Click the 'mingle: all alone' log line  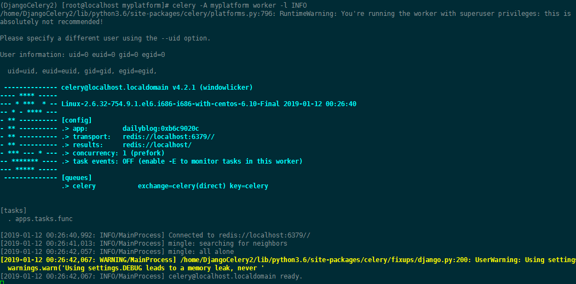[117, 252]
